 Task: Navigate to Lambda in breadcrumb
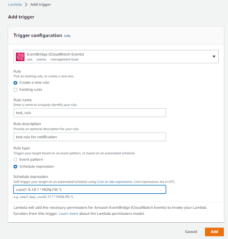(x=15, y=5)
